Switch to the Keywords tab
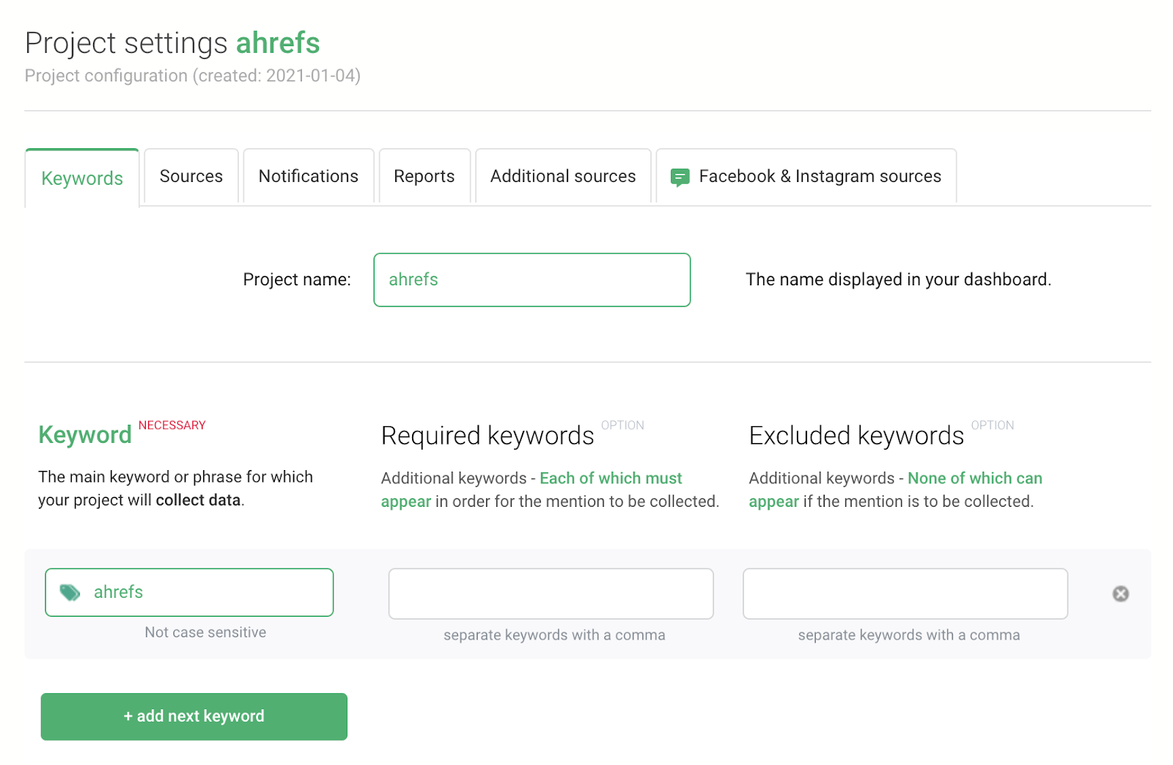Viewport: 1173px width, 765px height. tap(82, 178)
